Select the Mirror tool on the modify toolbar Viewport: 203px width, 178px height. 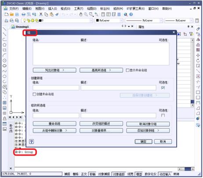pos(198,39)
